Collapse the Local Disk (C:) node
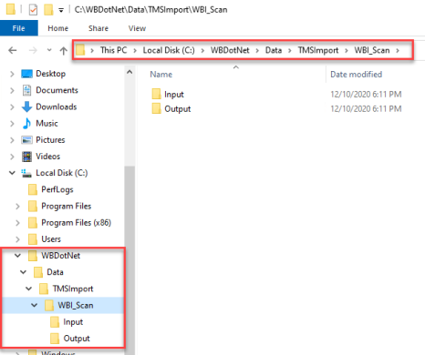The height and width of the screenshot is (355, 425). pyautogui.click(x=12, y=173)
